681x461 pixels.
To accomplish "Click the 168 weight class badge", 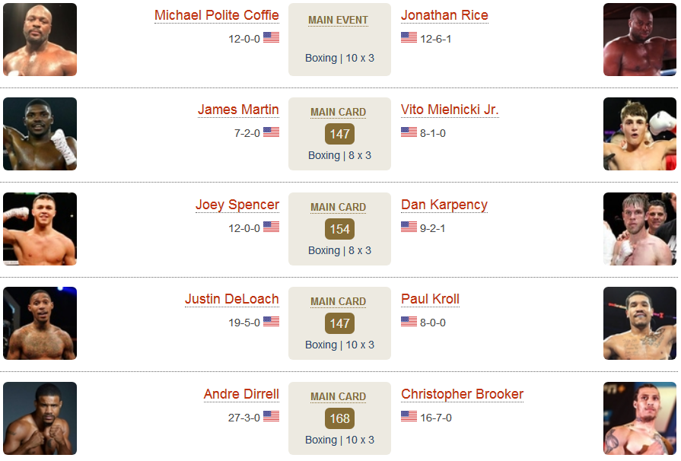I will tap(339, 418).
